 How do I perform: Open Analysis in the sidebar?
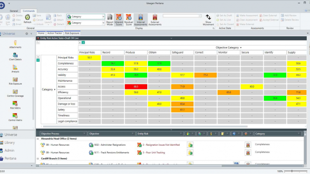click(15, 69)
